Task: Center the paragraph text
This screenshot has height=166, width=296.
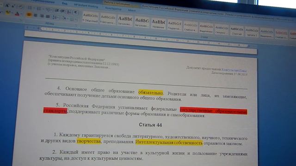Action: (x=35, y=15)
